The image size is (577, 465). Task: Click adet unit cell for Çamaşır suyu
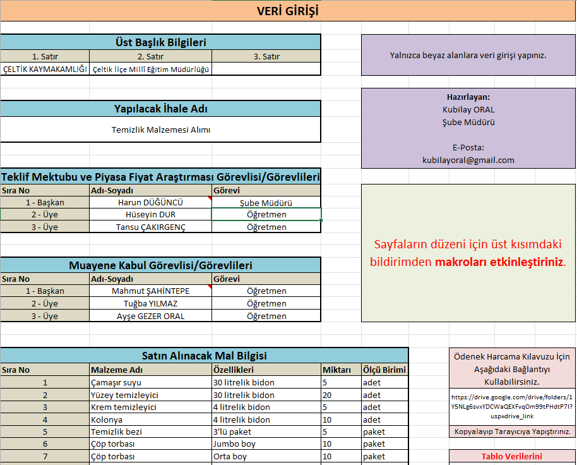click(384, 382)
